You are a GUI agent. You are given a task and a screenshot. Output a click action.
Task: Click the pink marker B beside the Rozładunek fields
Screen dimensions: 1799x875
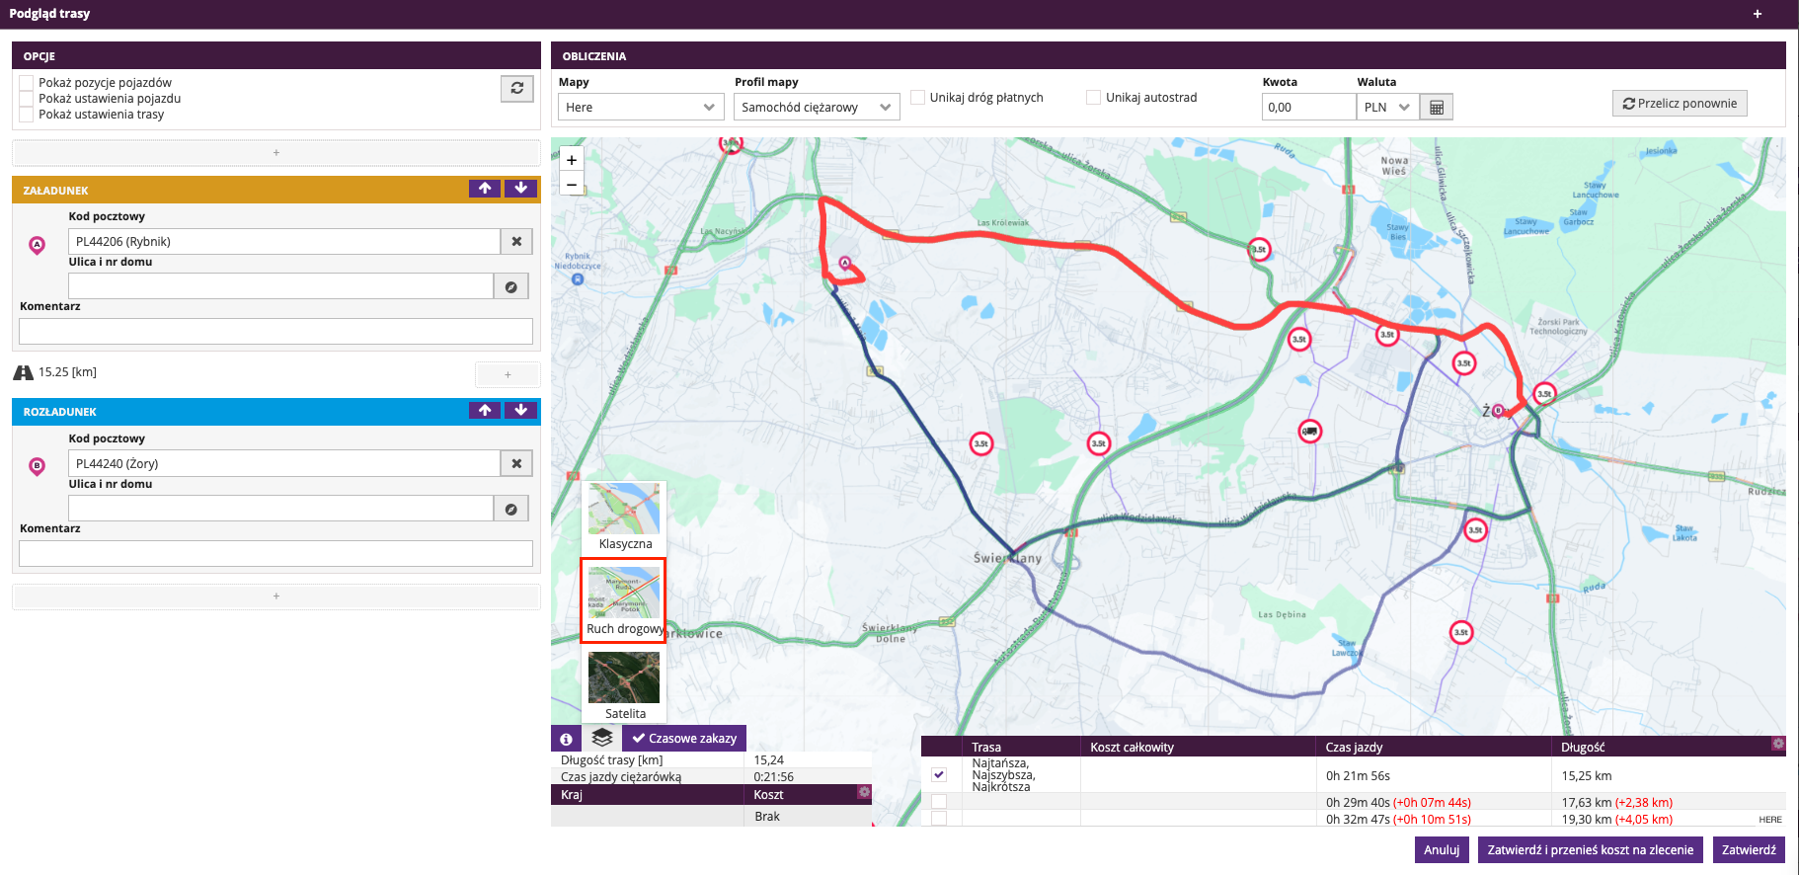37,466
